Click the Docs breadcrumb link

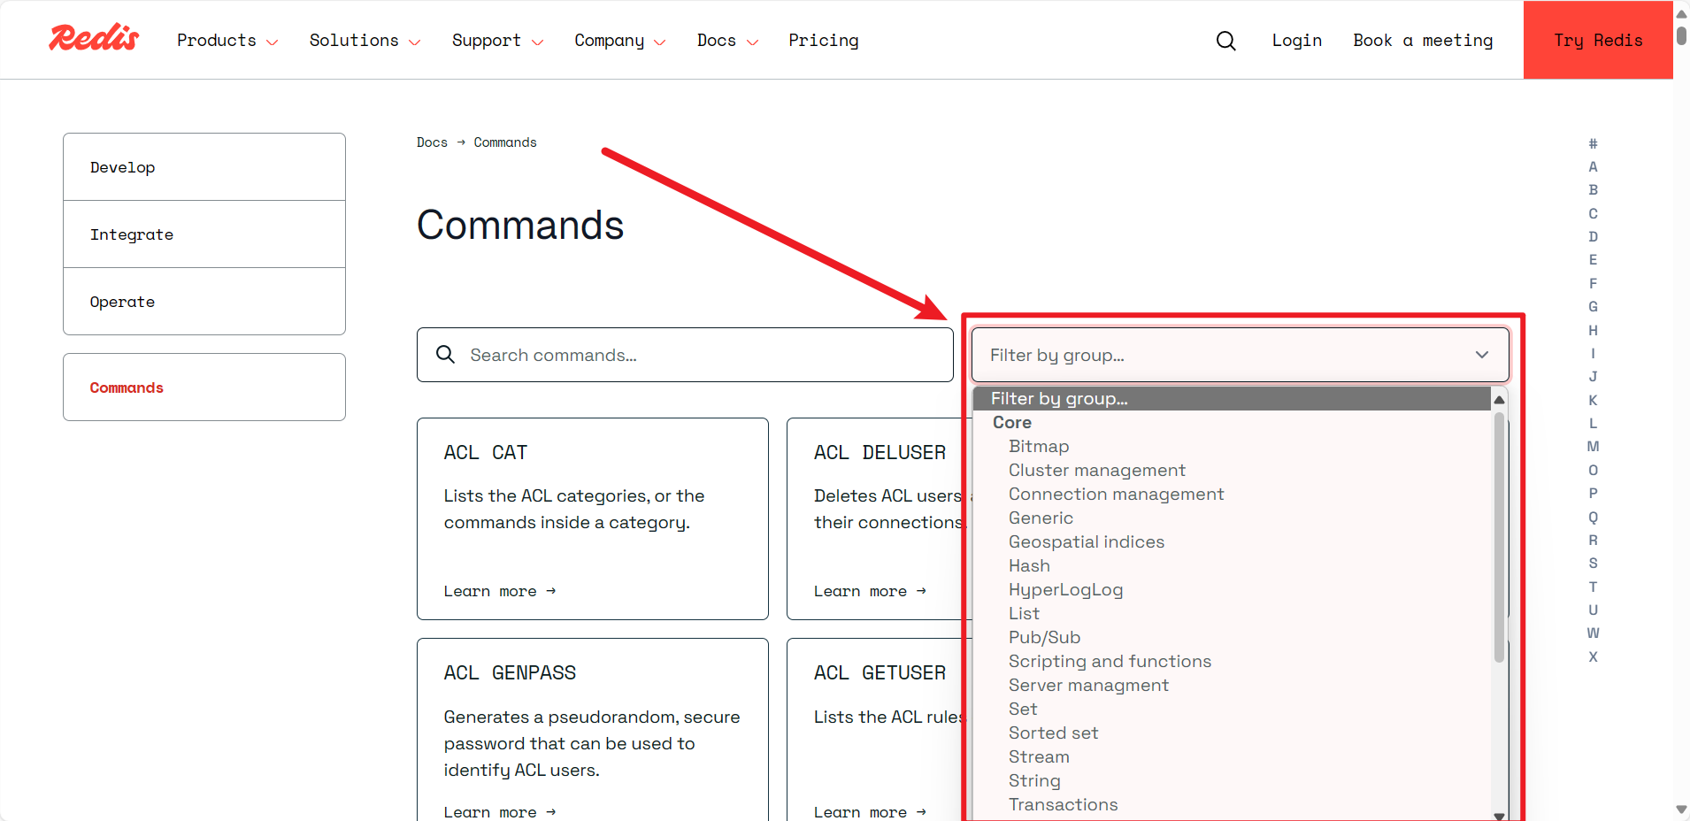[432, 142]
